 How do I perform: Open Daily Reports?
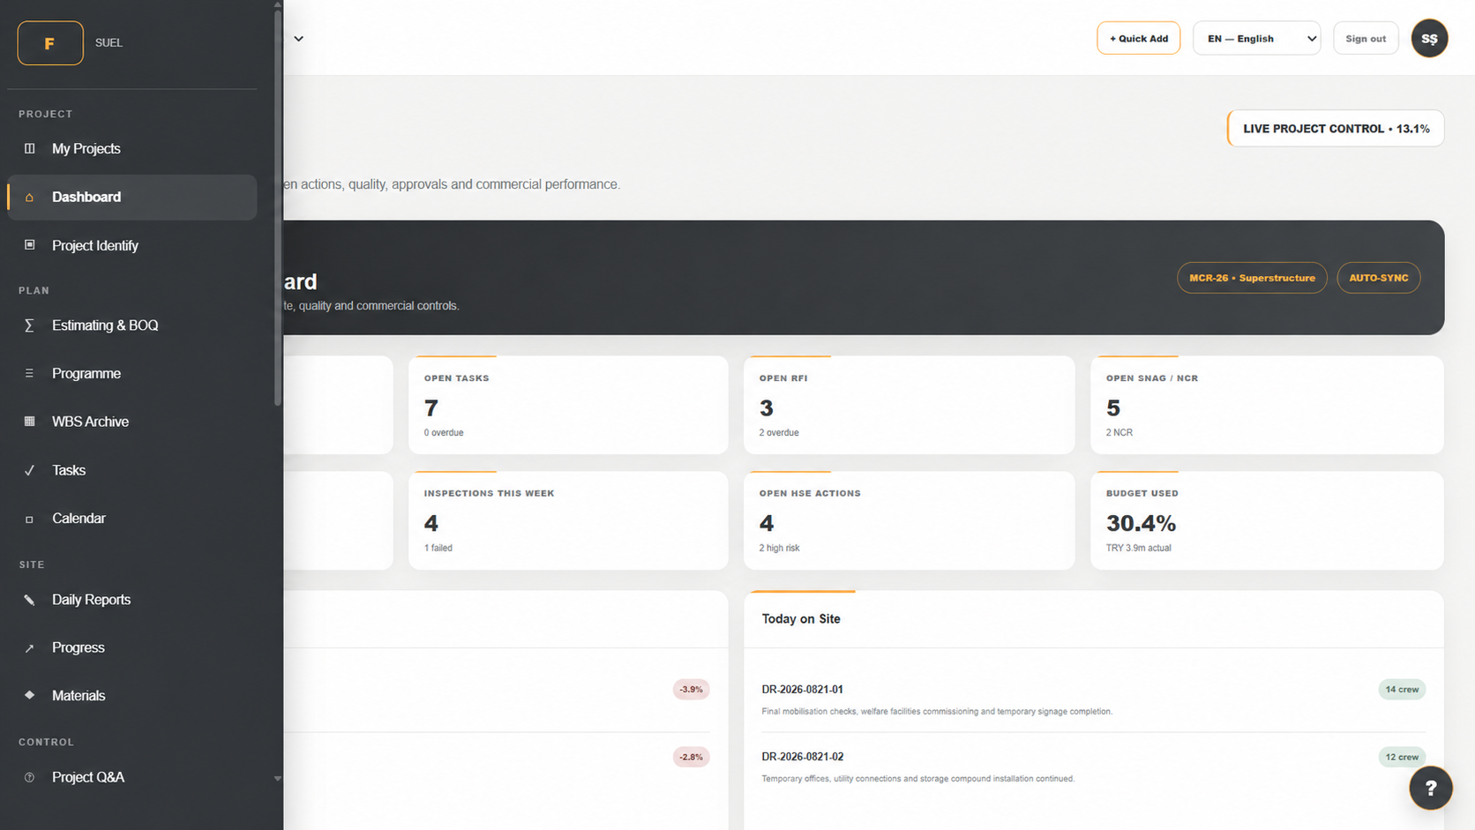(132, 600)
